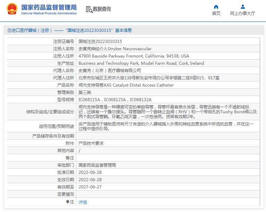Click the lightbulb icon beside 注
266x212 pixels.
pos(68,202)
